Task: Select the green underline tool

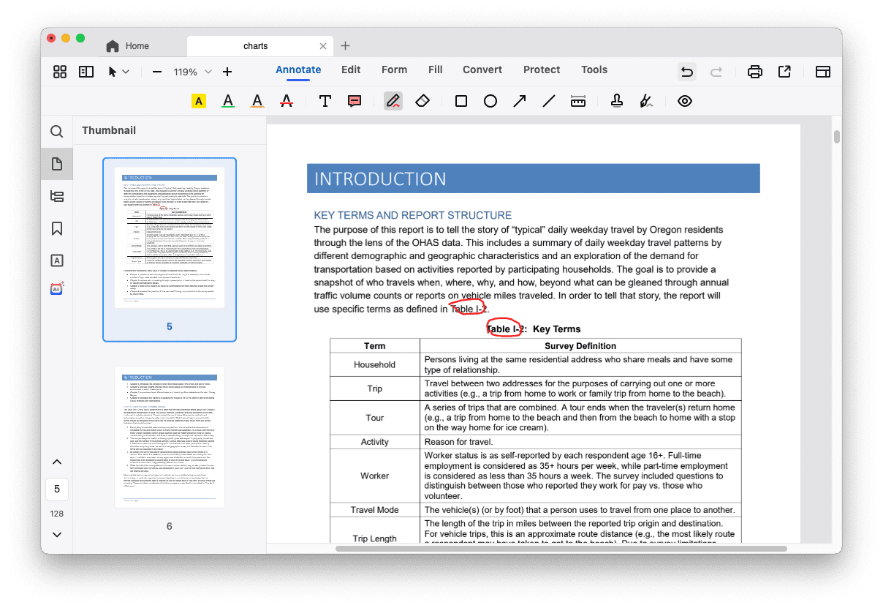Action: click(227, 100)
